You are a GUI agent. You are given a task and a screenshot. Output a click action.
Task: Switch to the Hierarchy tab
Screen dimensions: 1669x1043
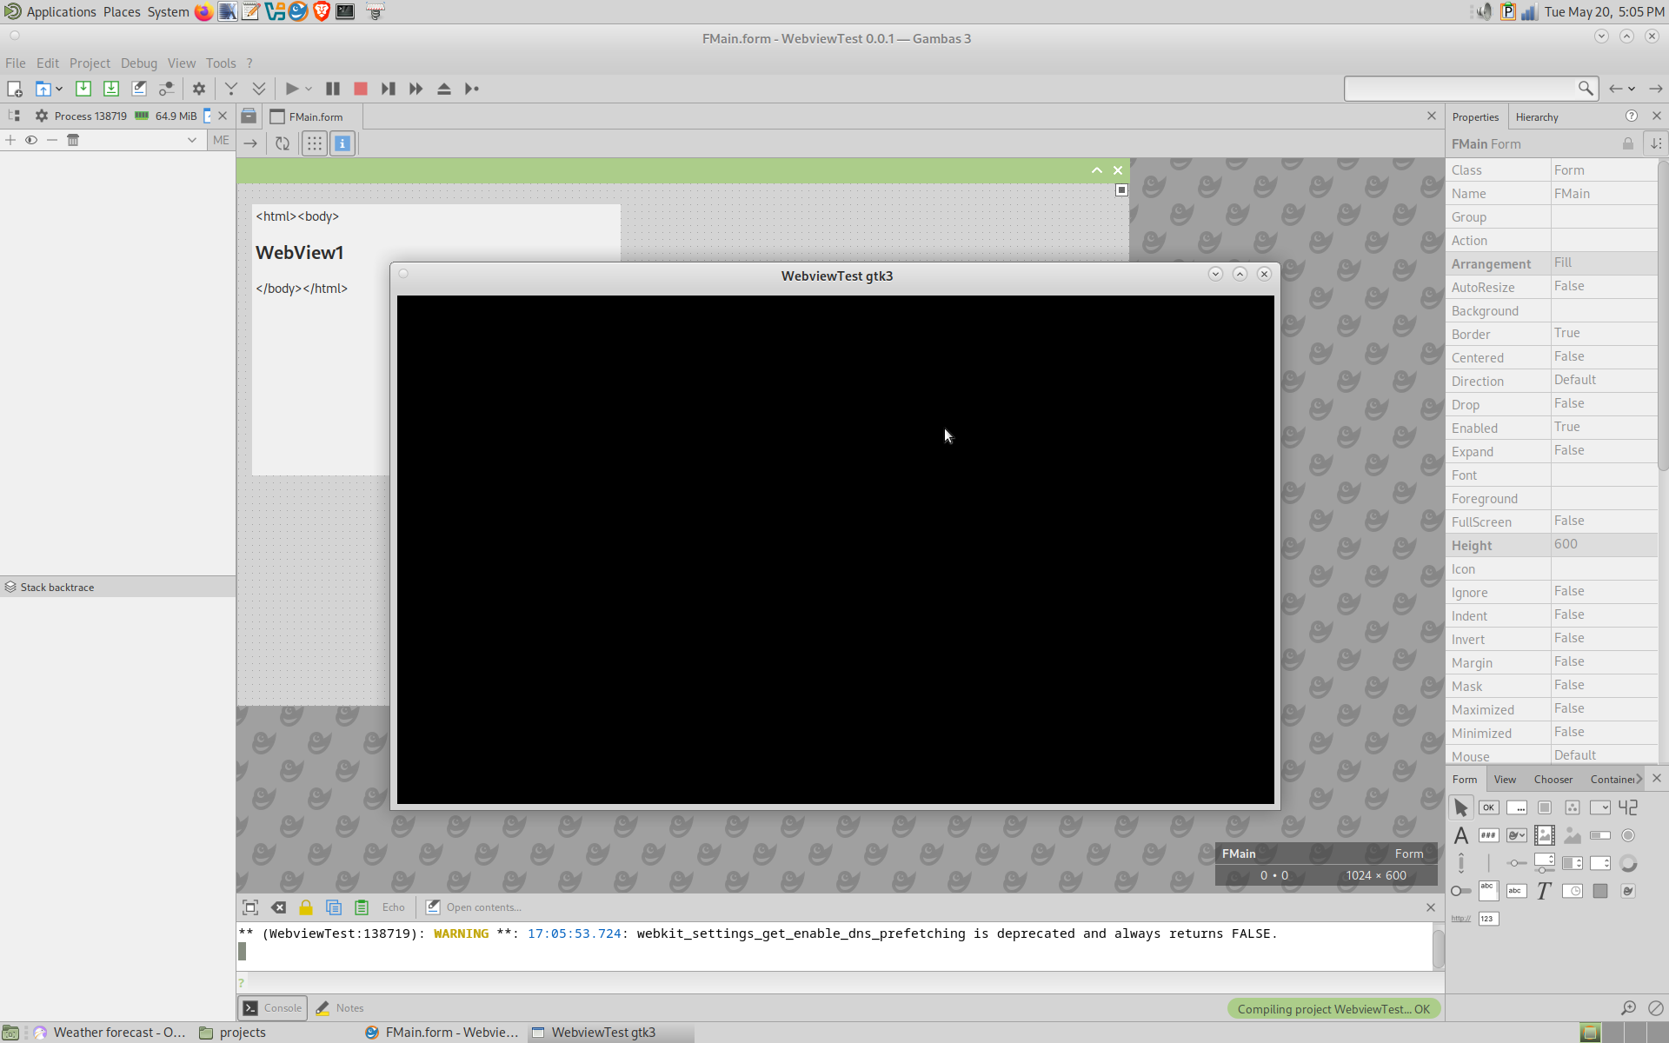(x=1536, y=117)
